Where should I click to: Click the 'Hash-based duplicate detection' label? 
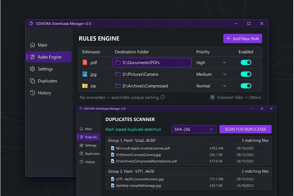pyautogui.click(x=133, y=129)
